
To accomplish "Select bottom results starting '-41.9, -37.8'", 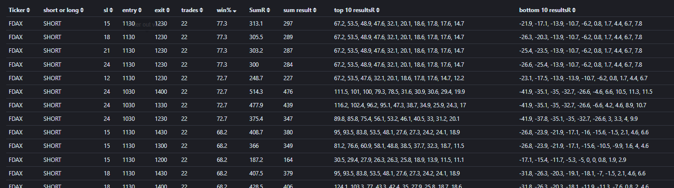I will (x=579, y=118).
